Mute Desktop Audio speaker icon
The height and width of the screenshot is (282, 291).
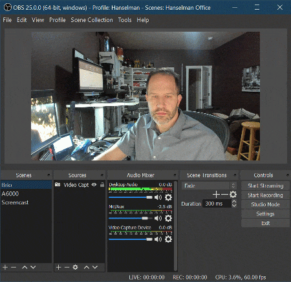coord(158,197)
